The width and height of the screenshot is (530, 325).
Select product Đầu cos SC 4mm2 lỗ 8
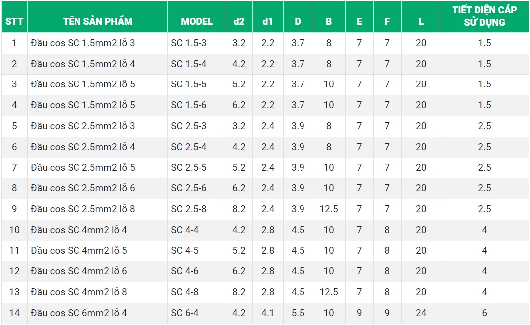pyautogui.click(x=78, y=292)
